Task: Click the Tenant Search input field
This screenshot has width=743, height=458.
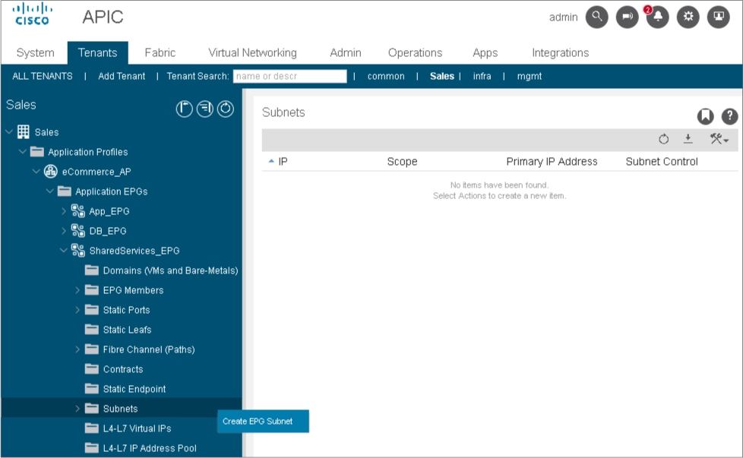Action: click(x=289, y=76)
